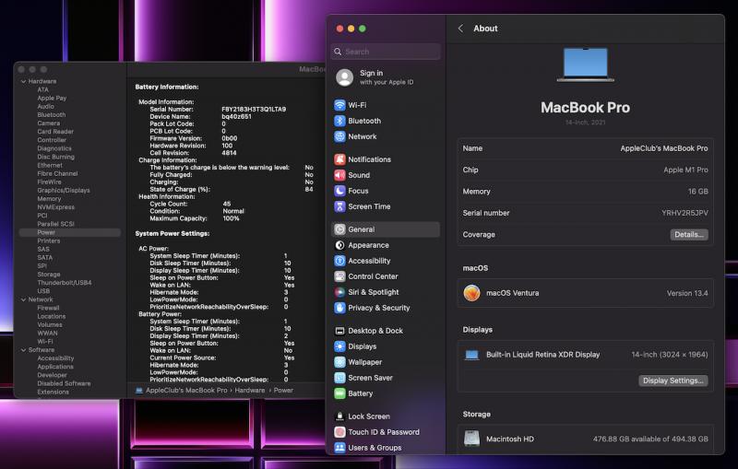Select Power in System Information sidebar
Viewport: 738px width, 469px height.
70,232
